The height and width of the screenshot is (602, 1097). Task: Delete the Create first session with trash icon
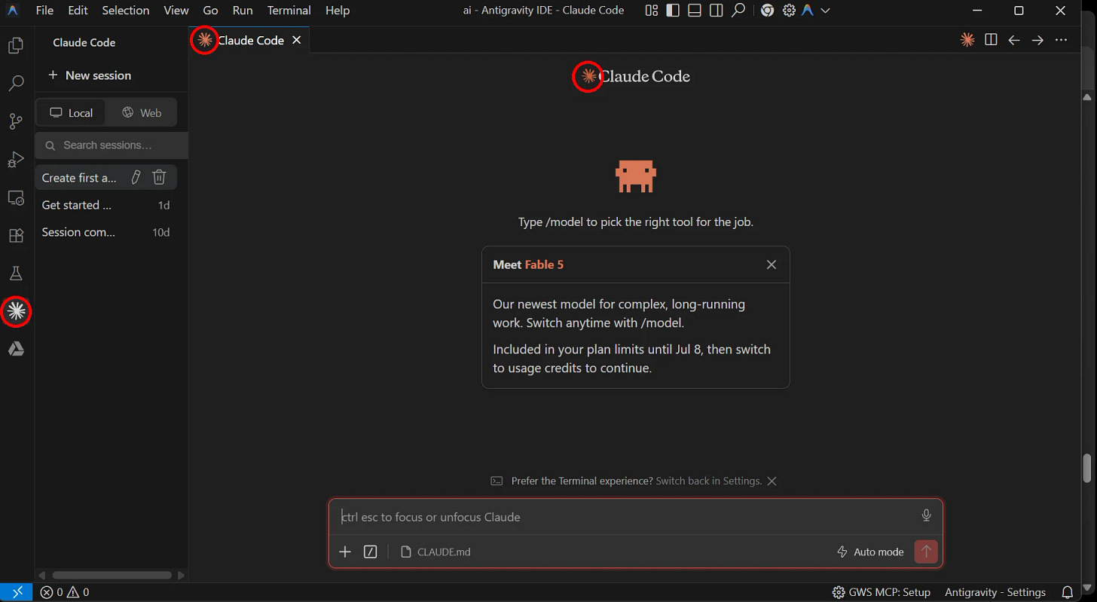[159, 177]
